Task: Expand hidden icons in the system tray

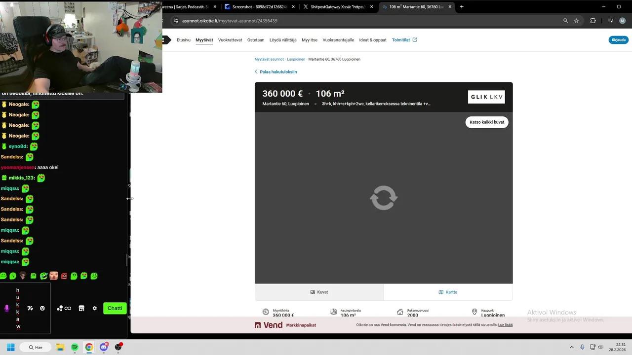Action: coord(572,347)
